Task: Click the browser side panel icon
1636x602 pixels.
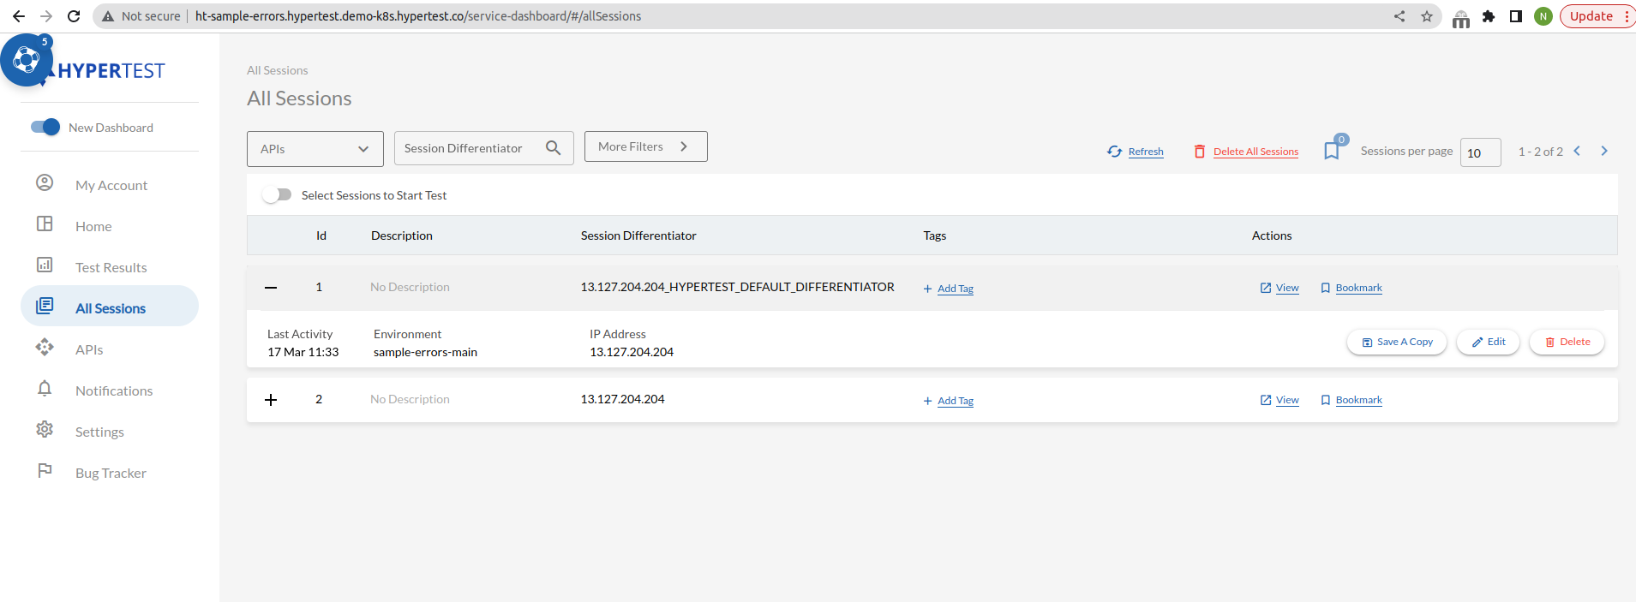Action: coord(1516,16)
